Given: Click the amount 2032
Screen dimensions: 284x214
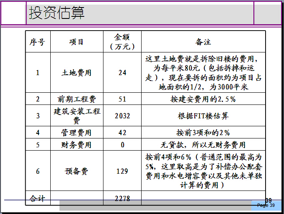Looking at the screenshot, I should [122, 116].
